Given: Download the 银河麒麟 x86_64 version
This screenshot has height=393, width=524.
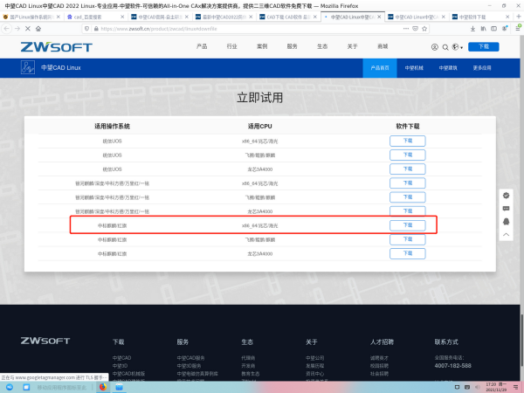Looking at the screenshot, I should tap(407, 183).
